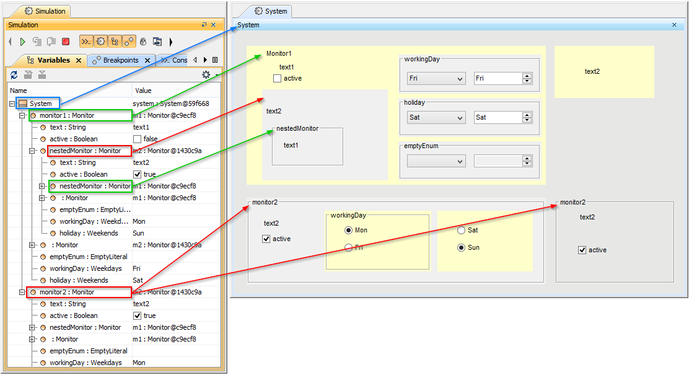This screenshot has width=689, height=375.
Task: Toggle the Variables pane icon in the toolbar
Action: pos(115,42)
